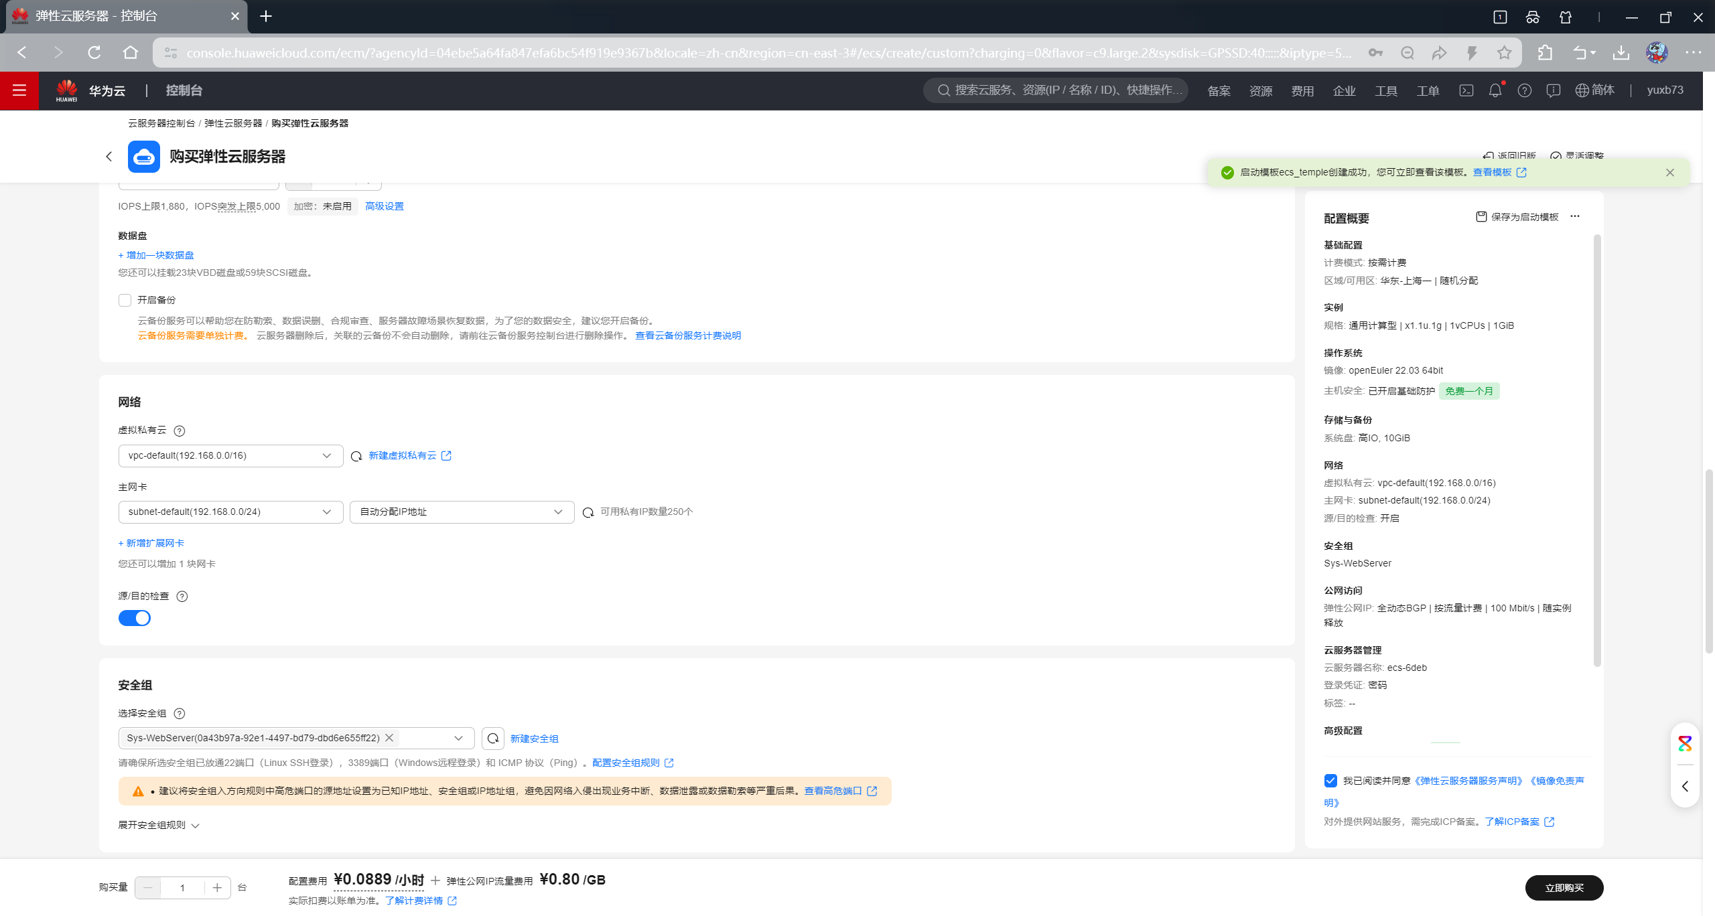Open the more options ellipsis in summary

[1575, 216]
